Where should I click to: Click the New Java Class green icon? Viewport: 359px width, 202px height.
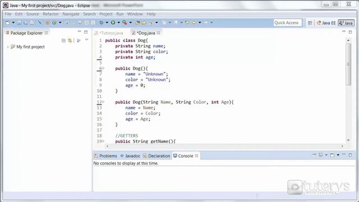coord(54,22)
